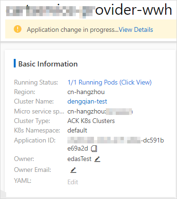Screen dimensions: 177x199
Task: Click the YAML Edit link
Action: tap(73, 182)
